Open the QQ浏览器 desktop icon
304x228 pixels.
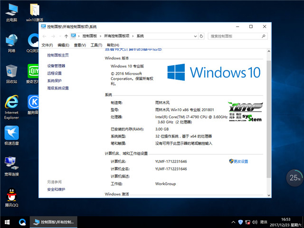click(33, 43)
